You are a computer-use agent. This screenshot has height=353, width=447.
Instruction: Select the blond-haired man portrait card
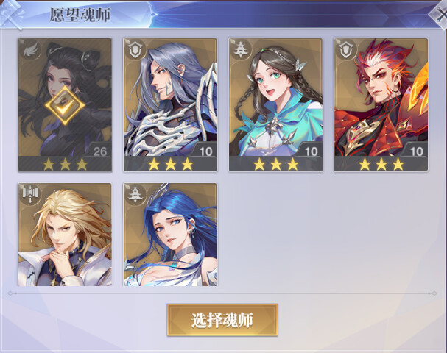point(65,235)
